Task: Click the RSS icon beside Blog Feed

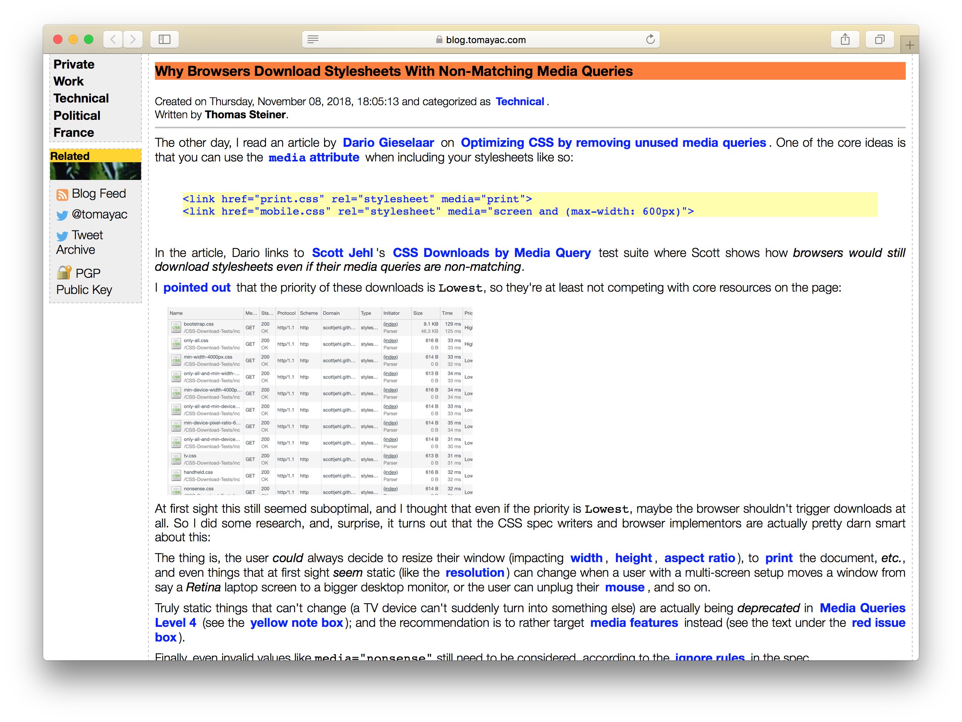Action: click(62, 194)
